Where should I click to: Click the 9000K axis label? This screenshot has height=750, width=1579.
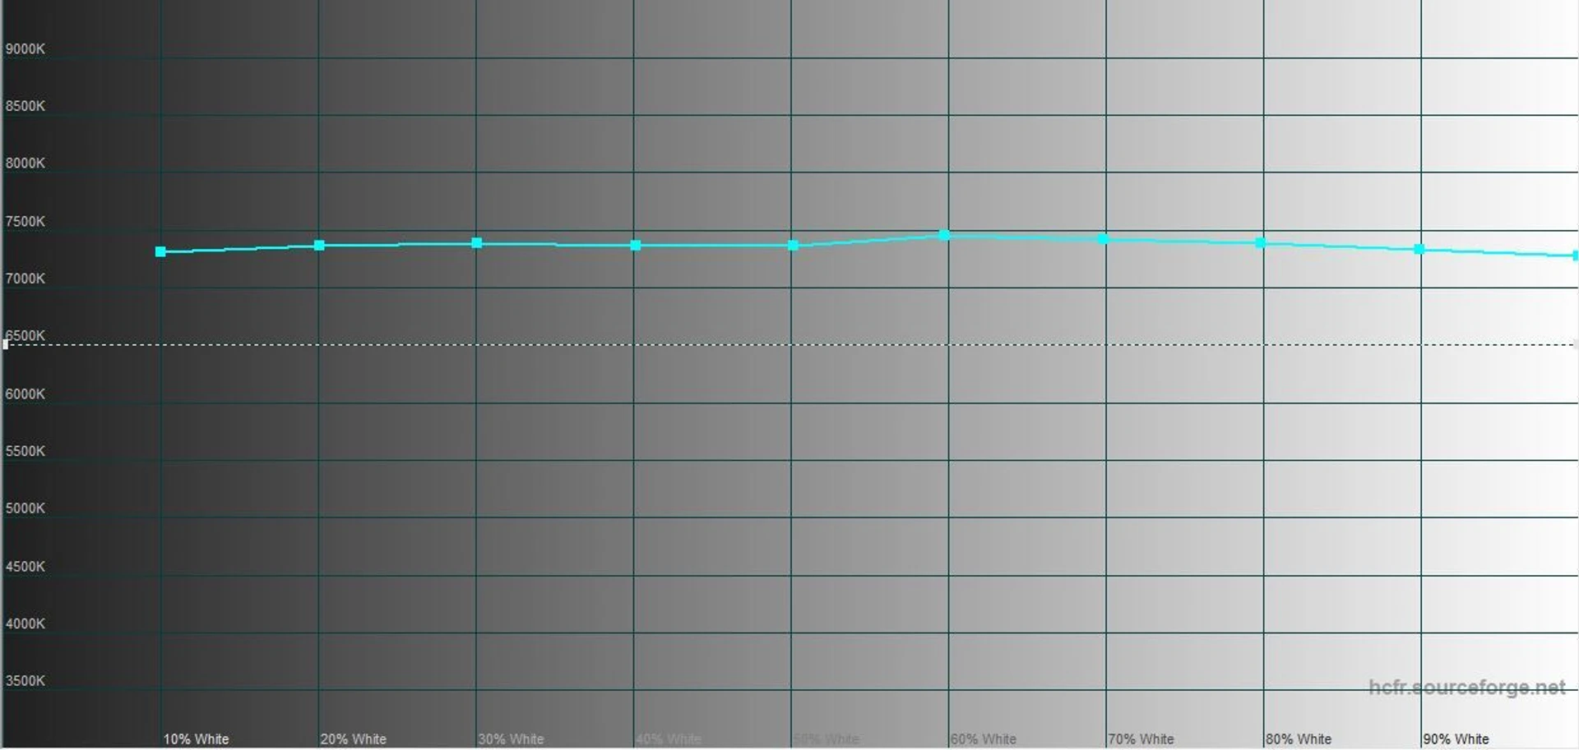click(25, 48)
